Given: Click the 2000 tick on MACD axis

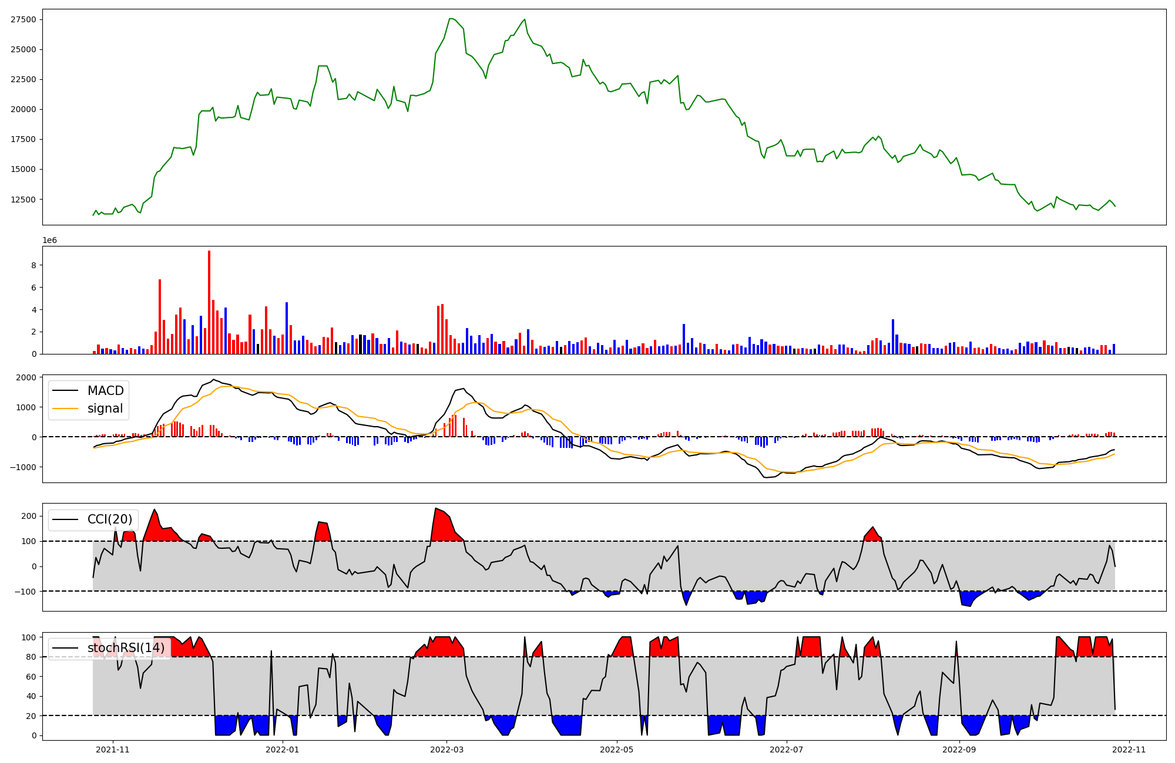Looking at the screenshot, I should click(26, 377).
